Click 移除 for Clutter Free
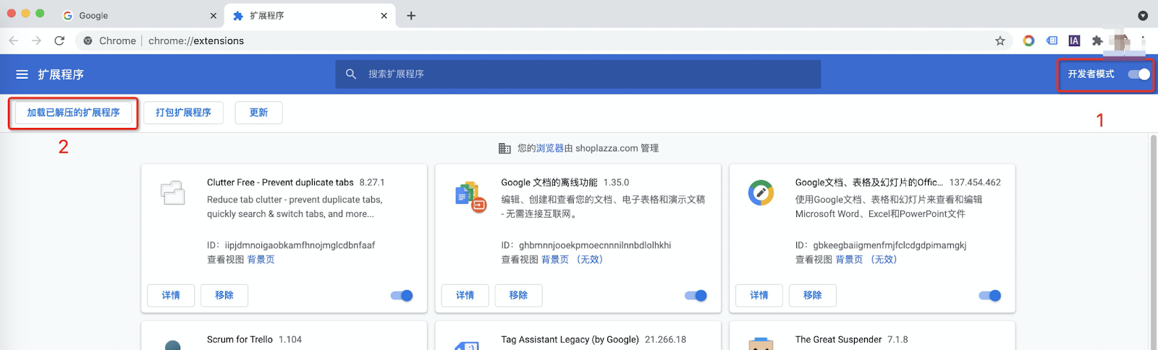1158x350 pixels. [x=224, y=295]
